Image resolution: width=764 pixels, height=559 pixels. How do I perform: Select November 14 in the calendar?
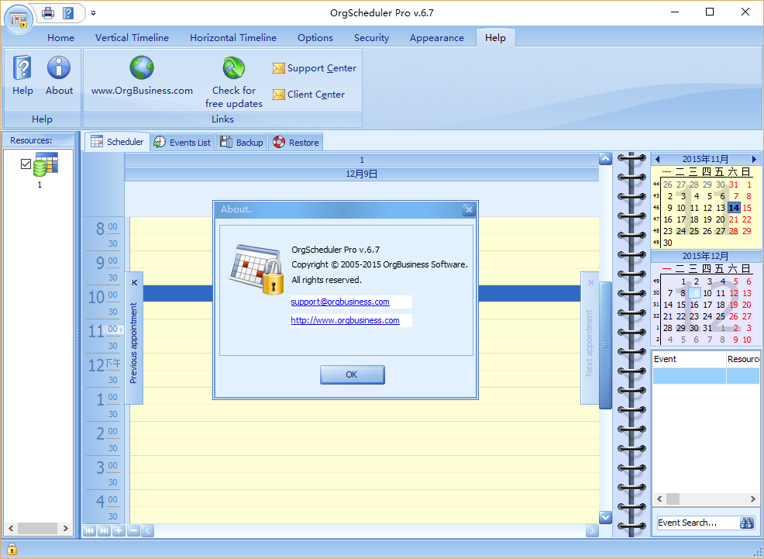pyautogui.click(x=734, y=208)
